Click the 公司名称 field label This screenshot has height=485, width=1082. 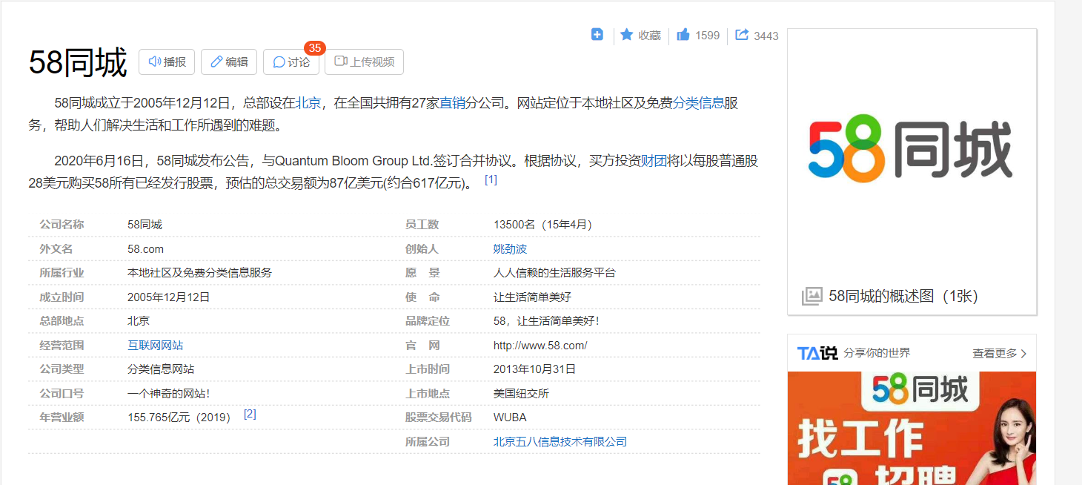click(x=62, y=224)
